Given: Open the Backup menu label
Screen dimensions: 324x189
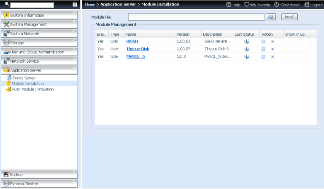Looking at the screenshot, I should coord(16,175).
